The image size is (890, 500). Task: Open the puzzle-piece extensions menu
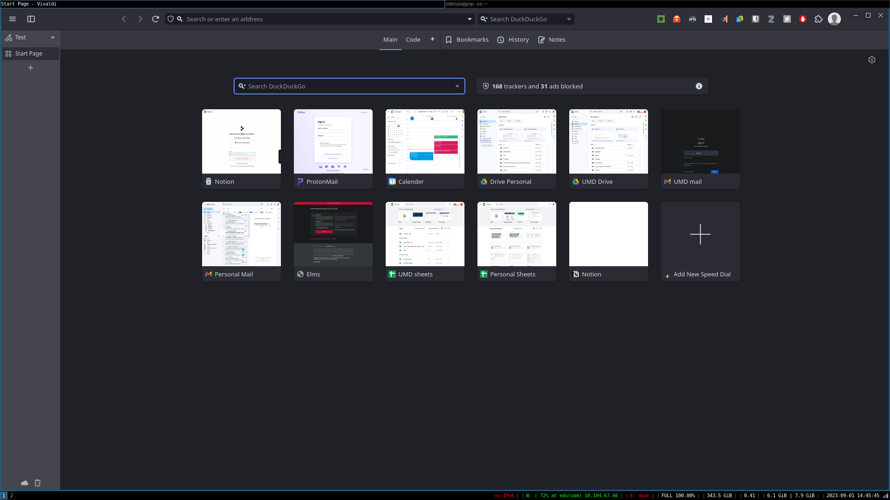click(819, 19)
